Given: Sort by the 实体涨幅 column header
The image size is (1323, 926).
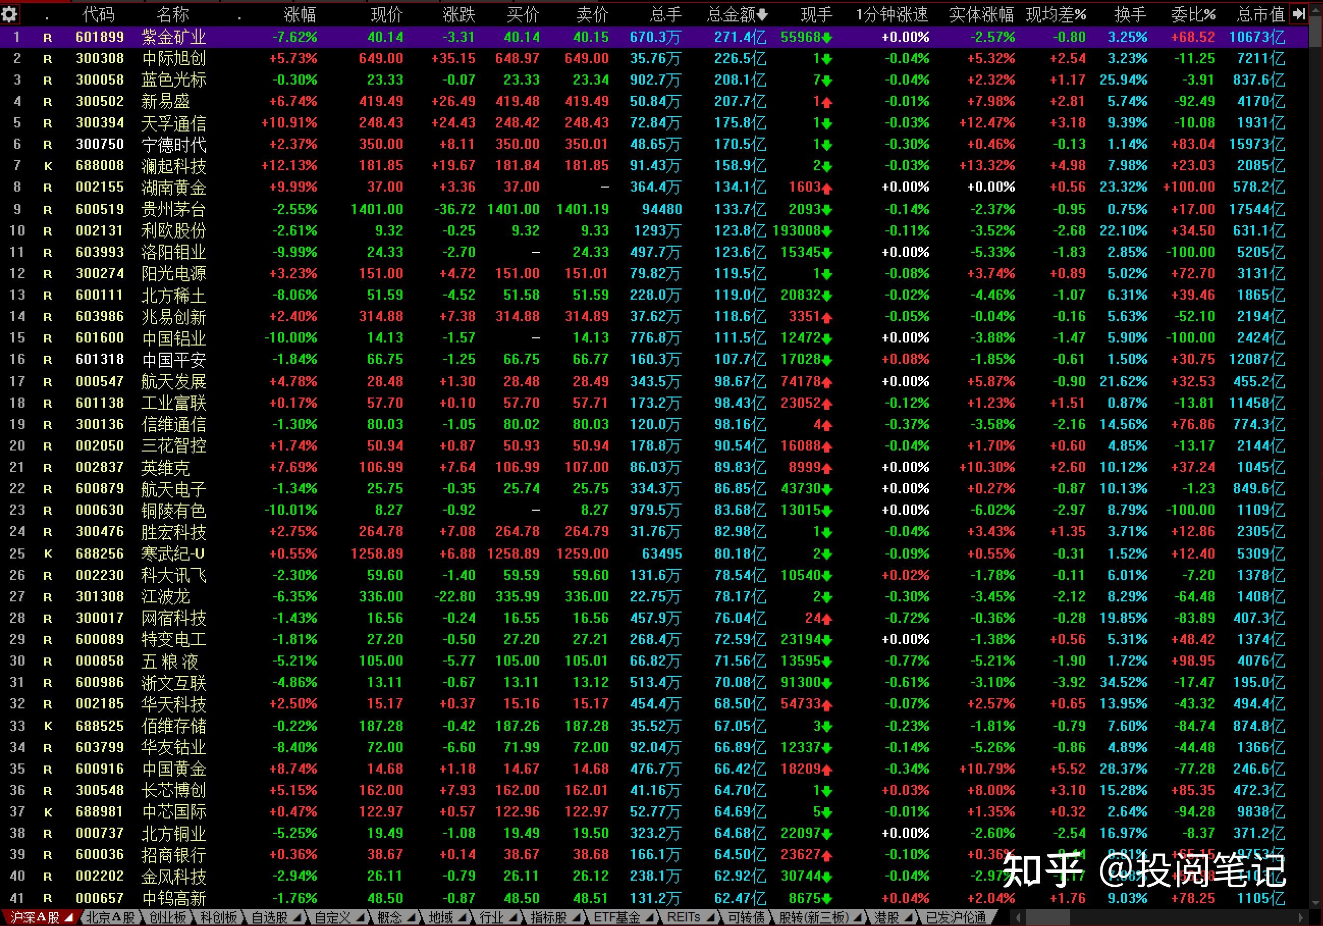Looking at the screenshot, I should (981, 14).
